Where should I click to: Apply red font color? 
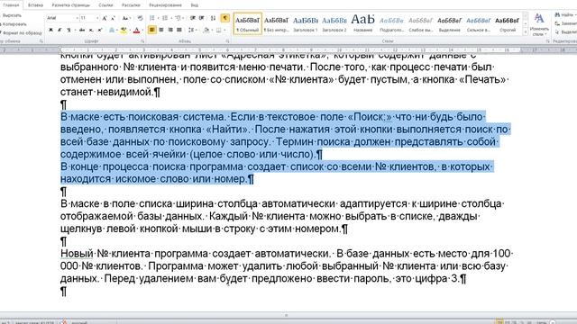pos(136,30)
